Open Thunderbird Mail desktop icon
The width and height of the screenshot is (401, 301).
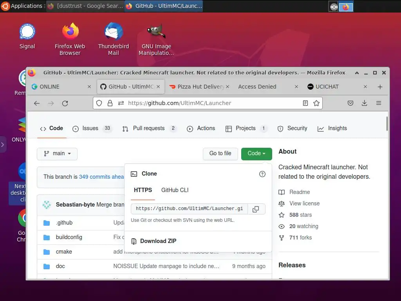coord(113,39)
